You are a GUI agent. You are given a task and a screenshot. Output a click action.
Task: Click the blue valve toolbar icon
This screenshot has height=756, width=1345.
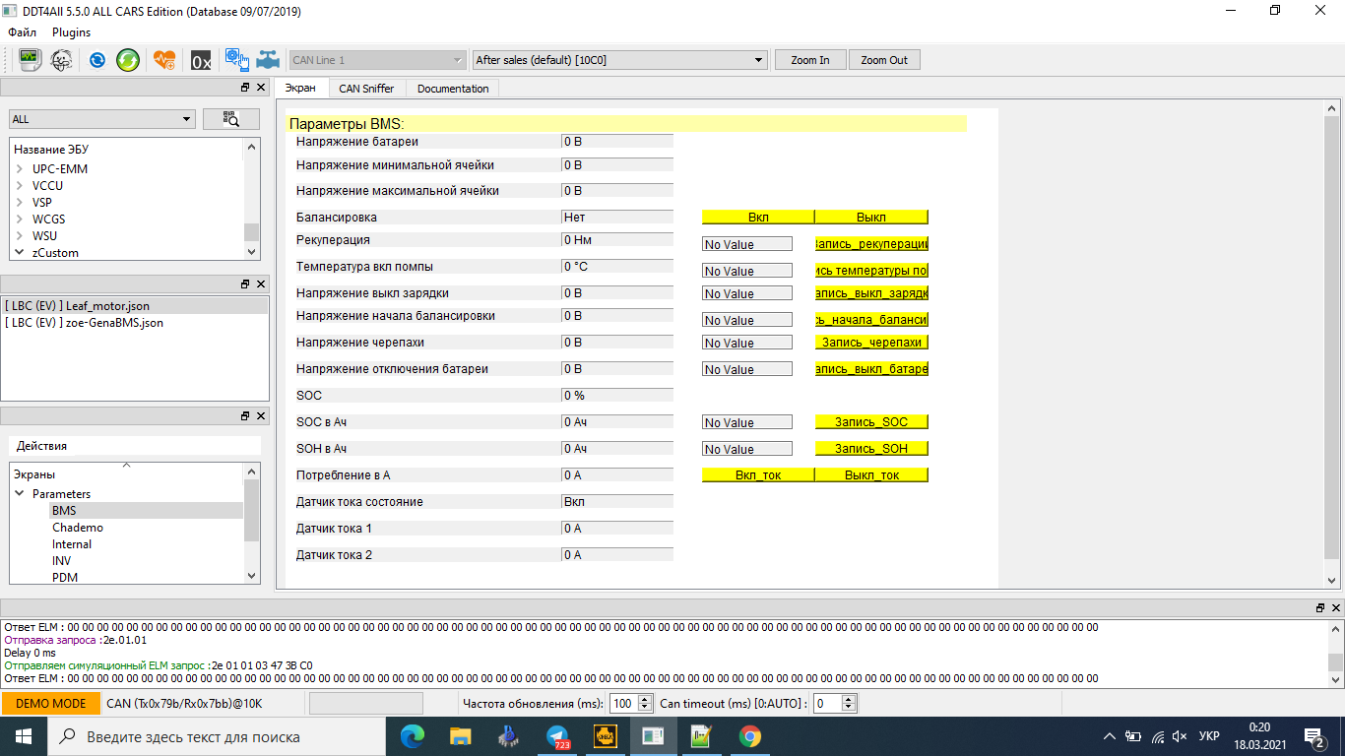[267, 60]
